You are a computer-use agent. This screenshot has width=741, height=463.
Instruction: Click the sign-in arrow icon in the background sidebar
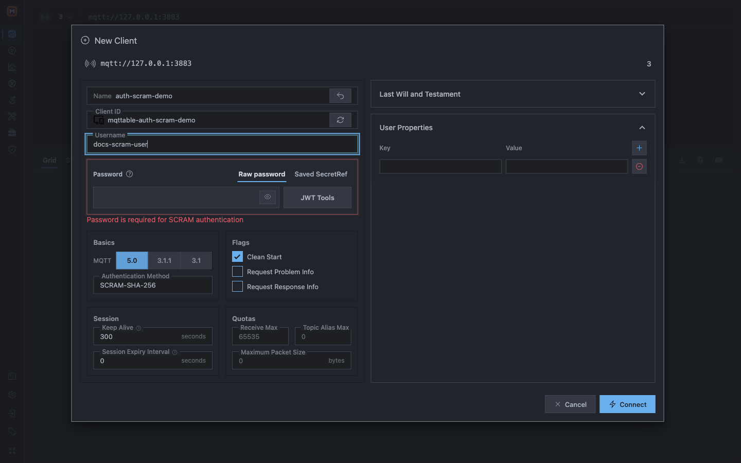(12, 414)
